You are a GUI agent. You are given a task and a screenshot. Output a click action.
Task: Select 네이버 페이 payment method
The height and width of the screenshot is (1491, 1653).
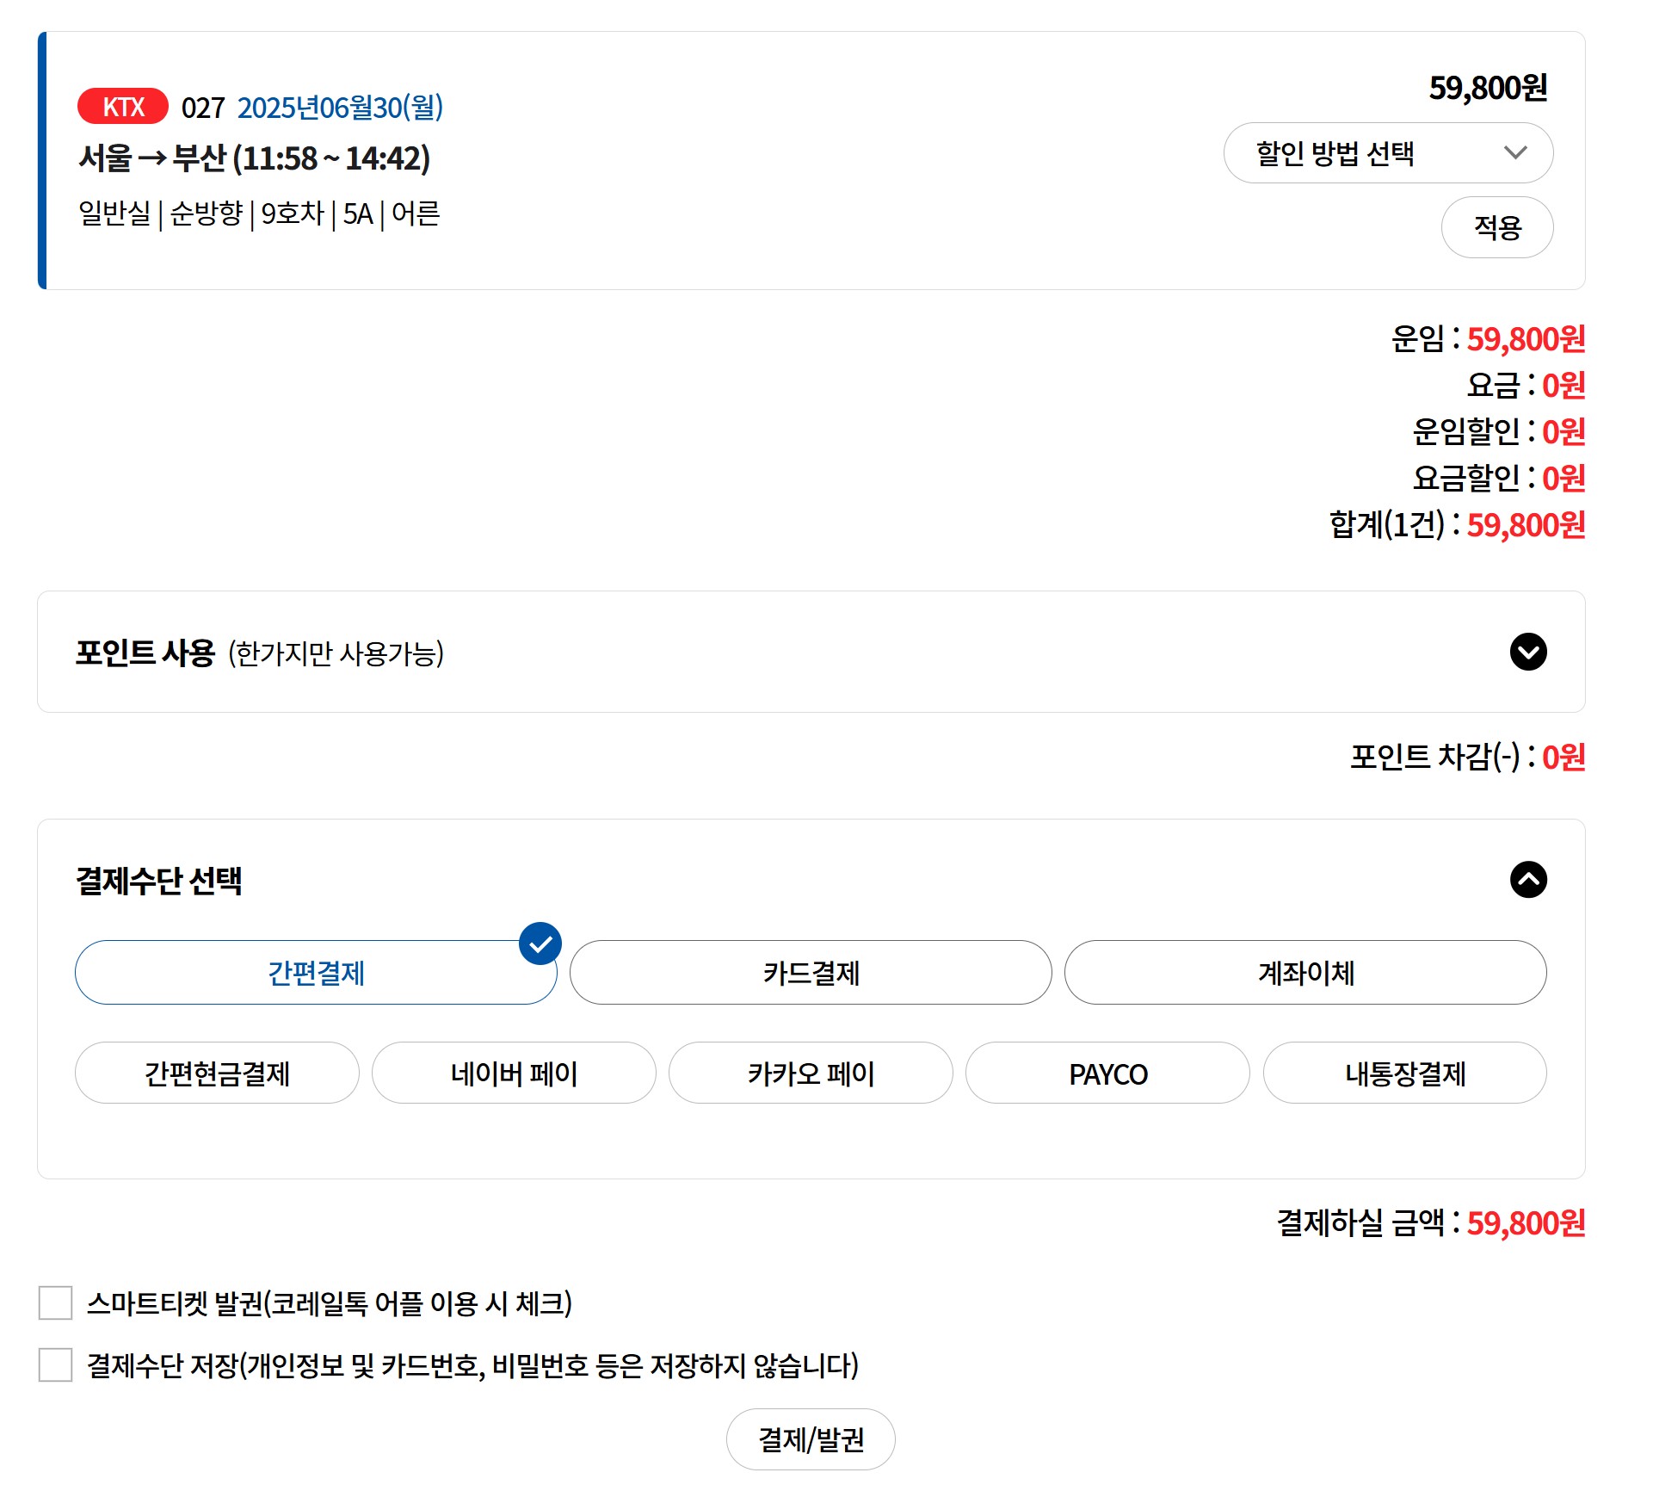(x=514, y=1073)
